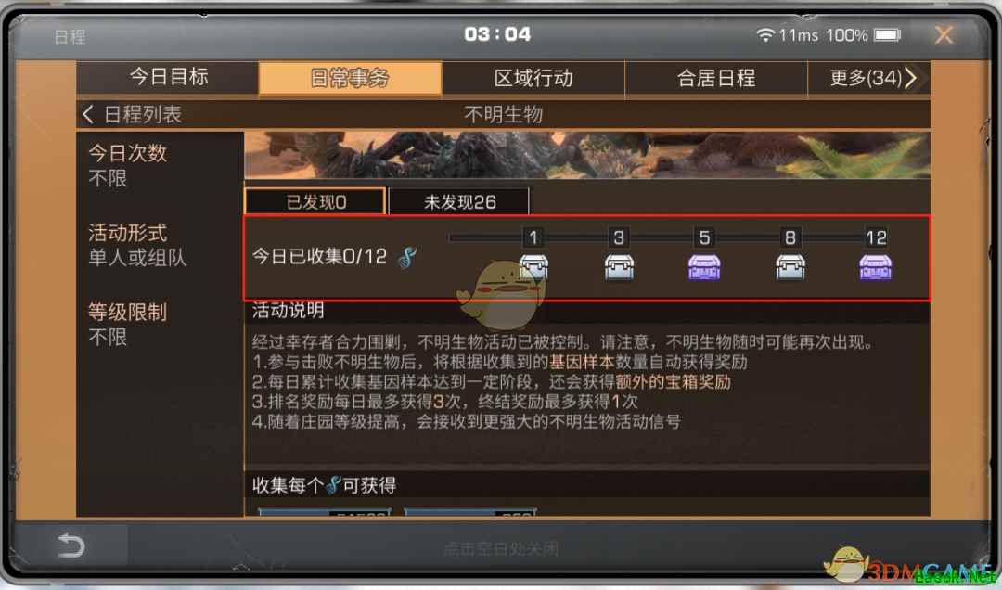Switch to the 区域行动 tab
This screenshot has width=1002, height=590.
[533, 78]
